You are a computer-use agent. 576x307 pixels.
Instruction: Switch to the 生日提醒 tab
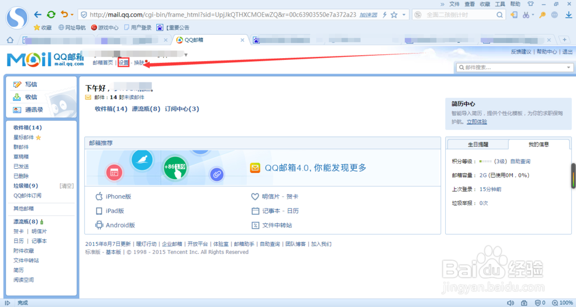[x=478, y=145]
